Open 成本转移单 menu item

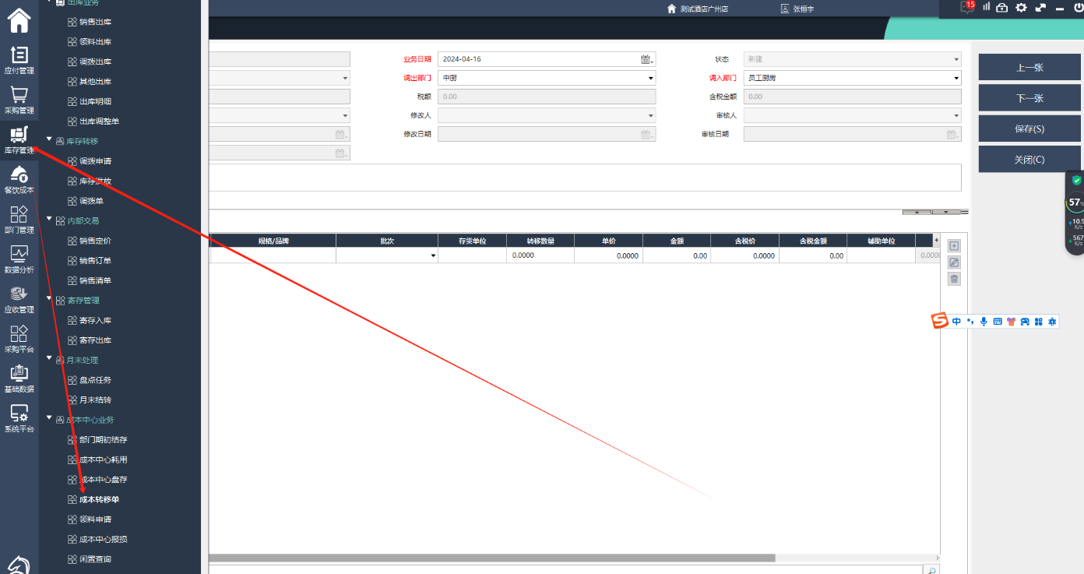[99, 499]
